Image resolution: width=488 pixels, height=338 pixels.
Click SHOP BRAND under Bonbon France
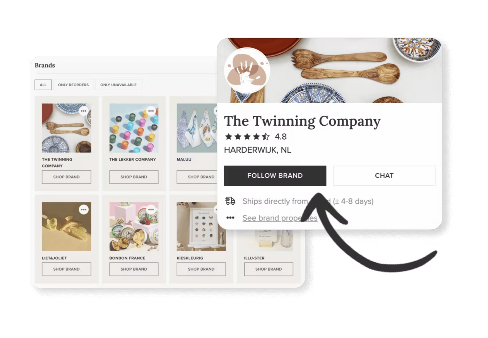[x=134, y=269]
